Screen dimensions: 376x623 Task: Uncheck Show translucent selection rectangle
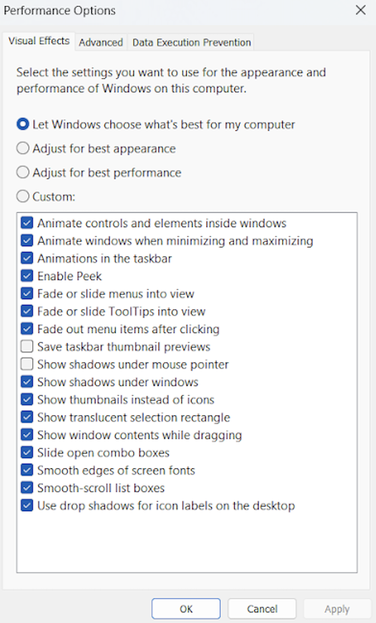pos(27,417)
